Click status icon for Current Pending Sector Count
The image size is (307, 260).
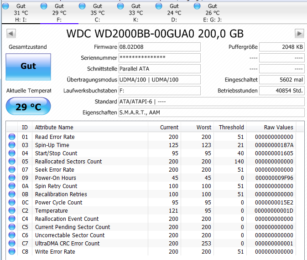(x=12, y=227)
